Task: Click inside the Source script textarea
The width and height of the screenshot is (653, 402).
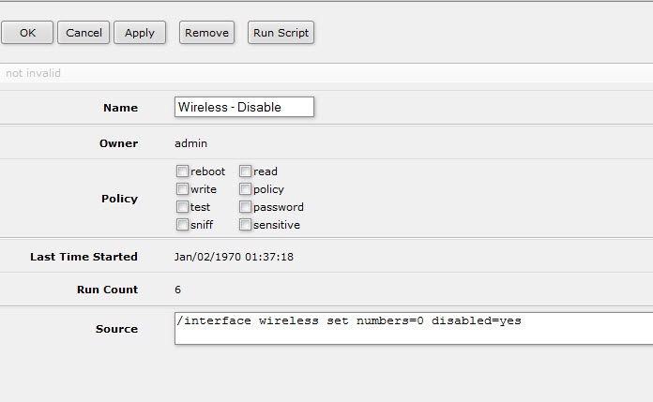Action: pos(413,329)
